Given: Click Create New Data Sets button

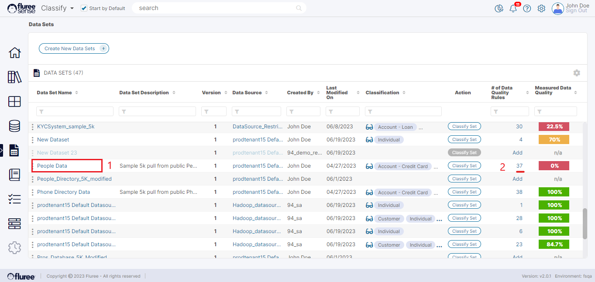Looking at the screenshot, I should (x=74, y=48).
